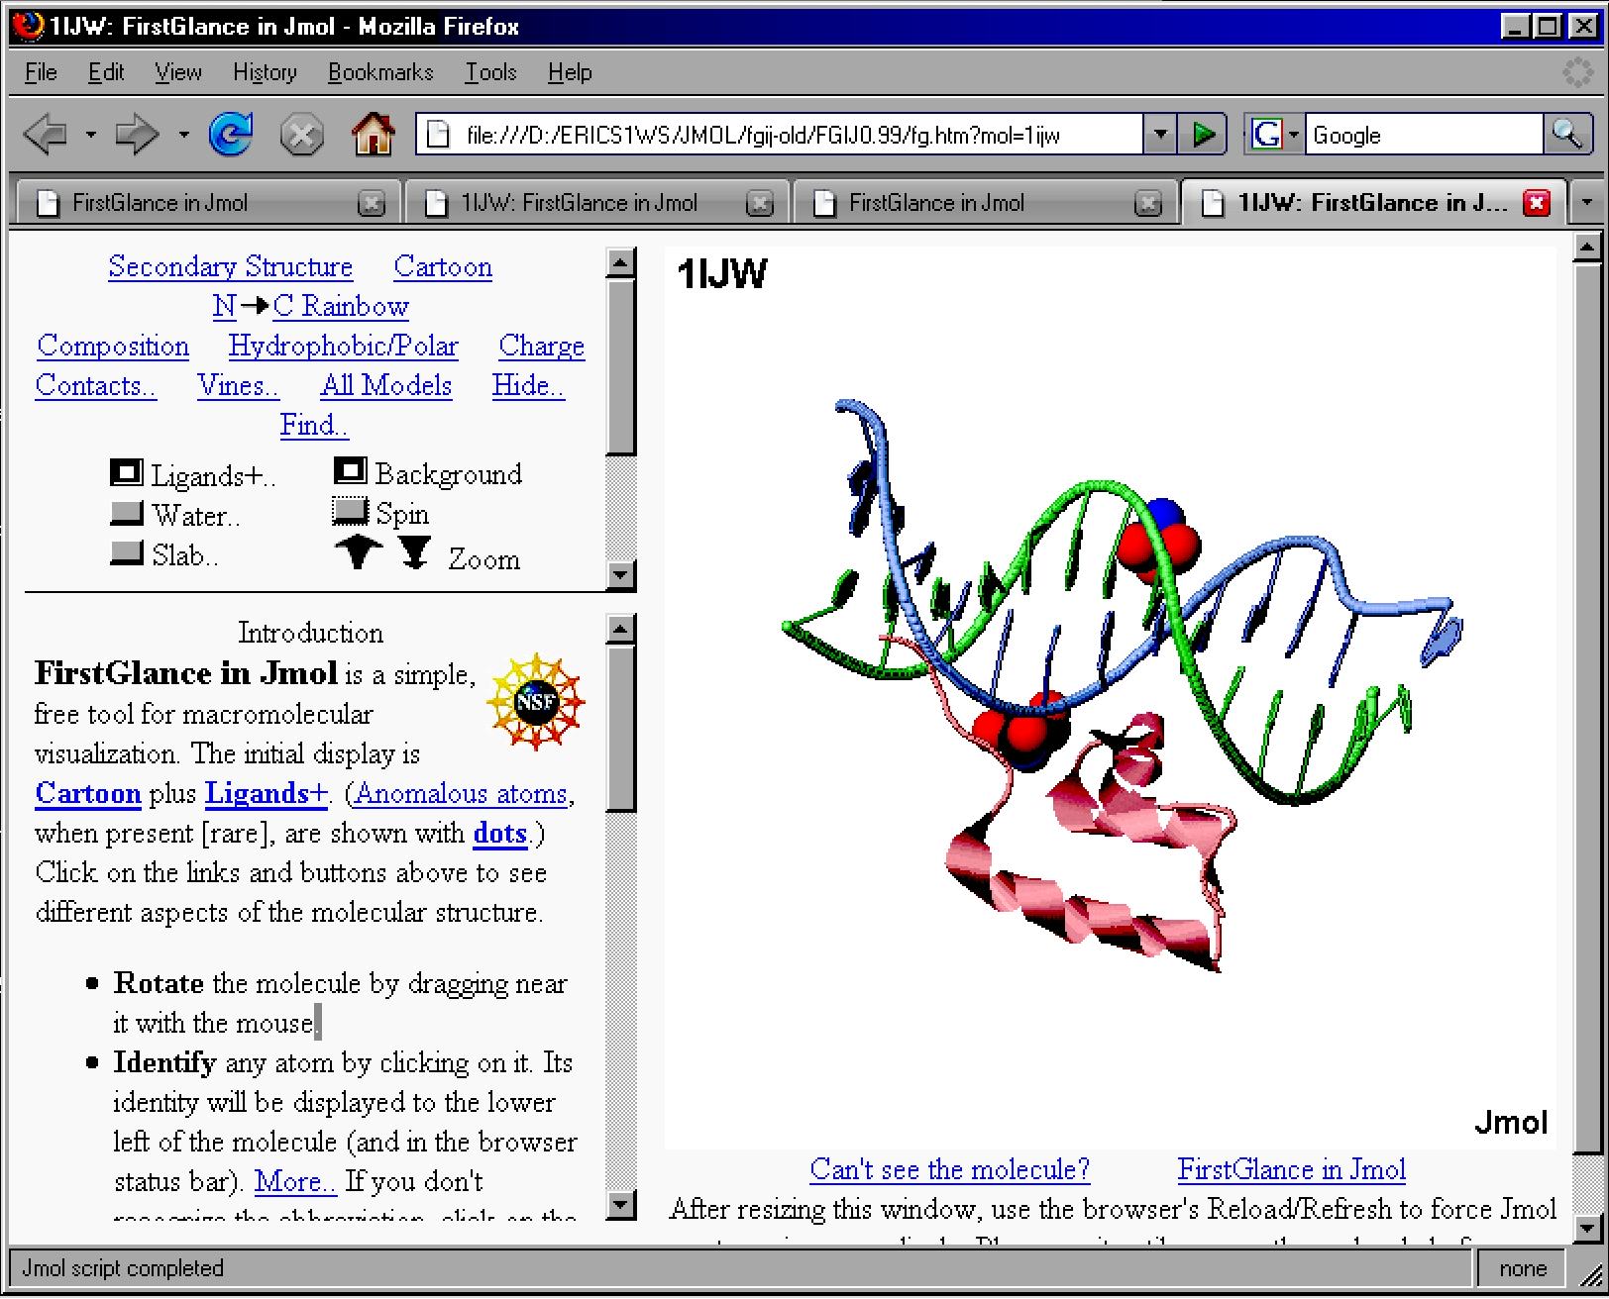Click the Contacts.. link
The width and height of the screenshot is (1609, 1299).
(96, 385)
